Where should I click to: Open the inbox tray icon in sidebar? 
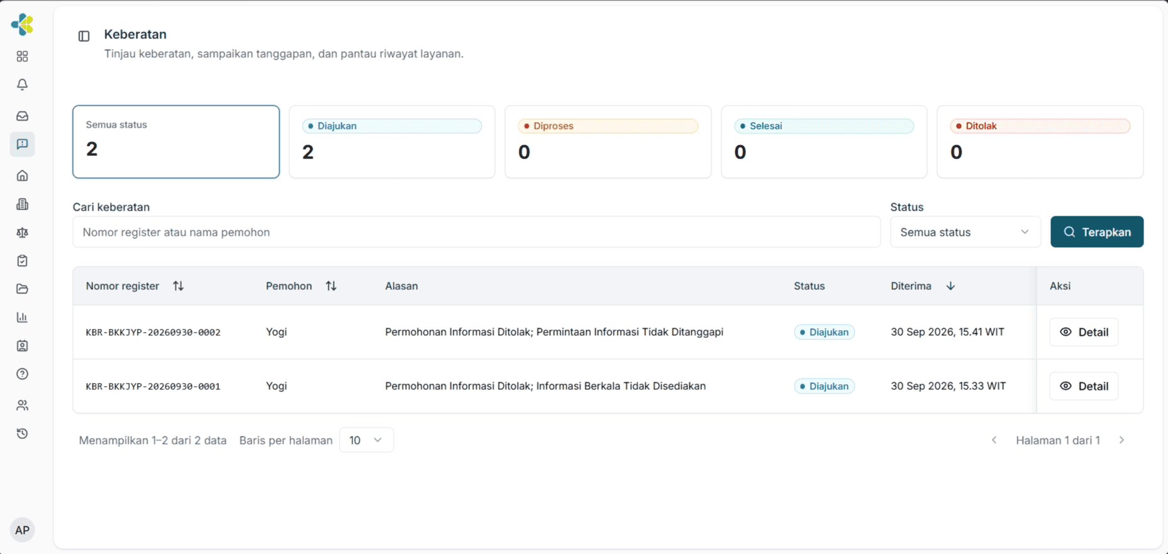click(x=22, y=116)
